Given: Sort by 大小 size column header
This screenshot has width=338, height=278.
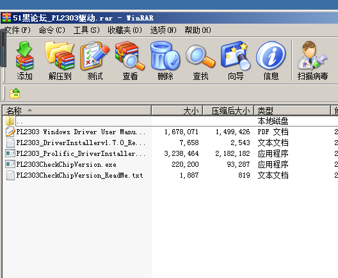Looking at the screenshot, I should [x=177, y=111].
